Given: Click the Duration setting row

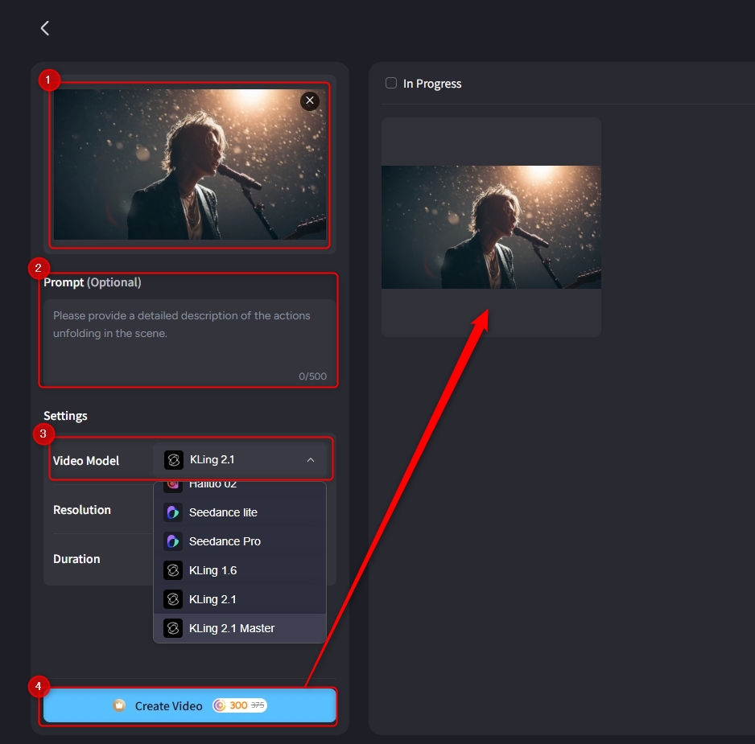Looking at the screenshot, I should pyautogui.click(x=77, y=559).
